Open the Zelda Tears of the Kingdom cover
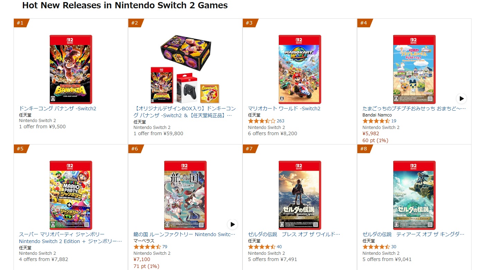 point(414,195)
